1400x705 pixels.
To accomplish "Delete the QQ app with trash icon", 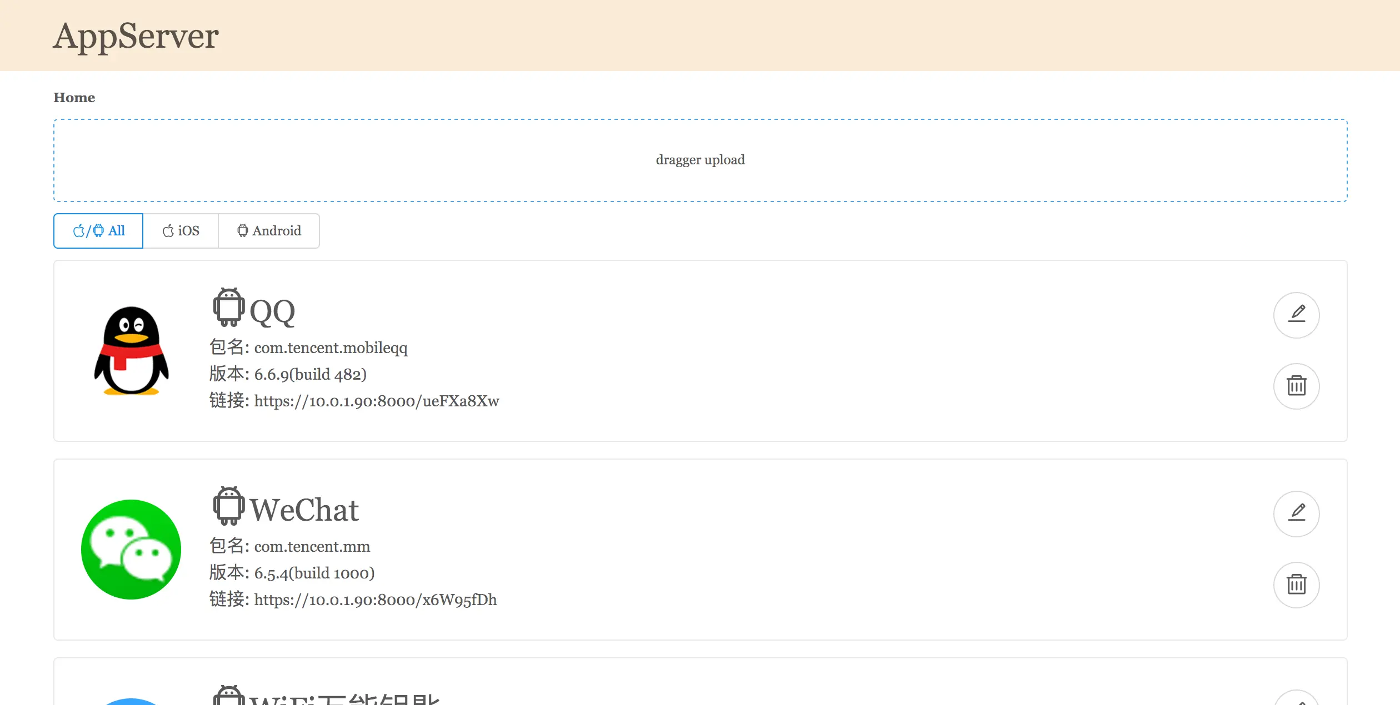I will 1296,386.
